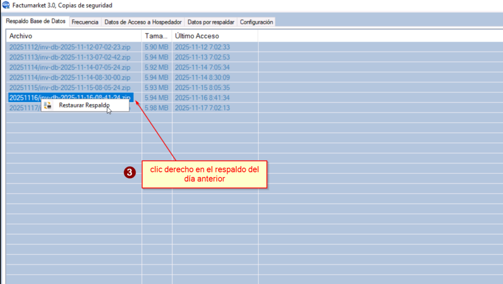This screenshot has height=284, width=503.
Task: Select the Respaldo Base de Datos tab
Action: [36, 22]
